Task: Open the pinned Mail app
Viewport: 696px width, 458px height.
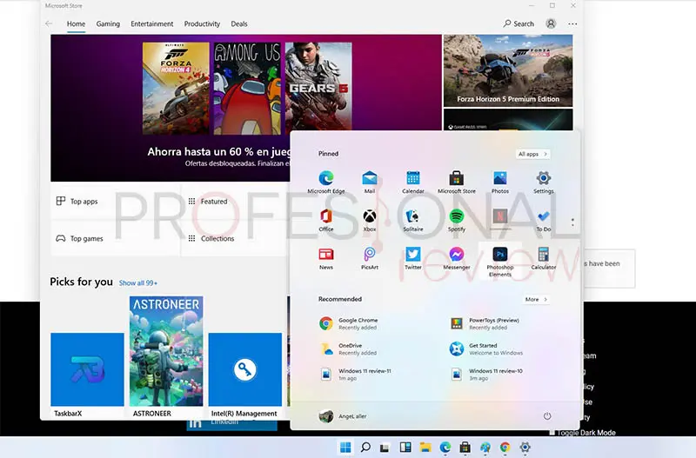Action: (x=369, y=183)
